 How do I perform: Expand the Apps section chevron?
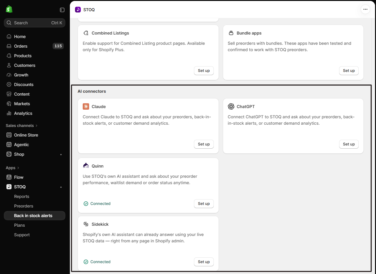pos(18,168)
